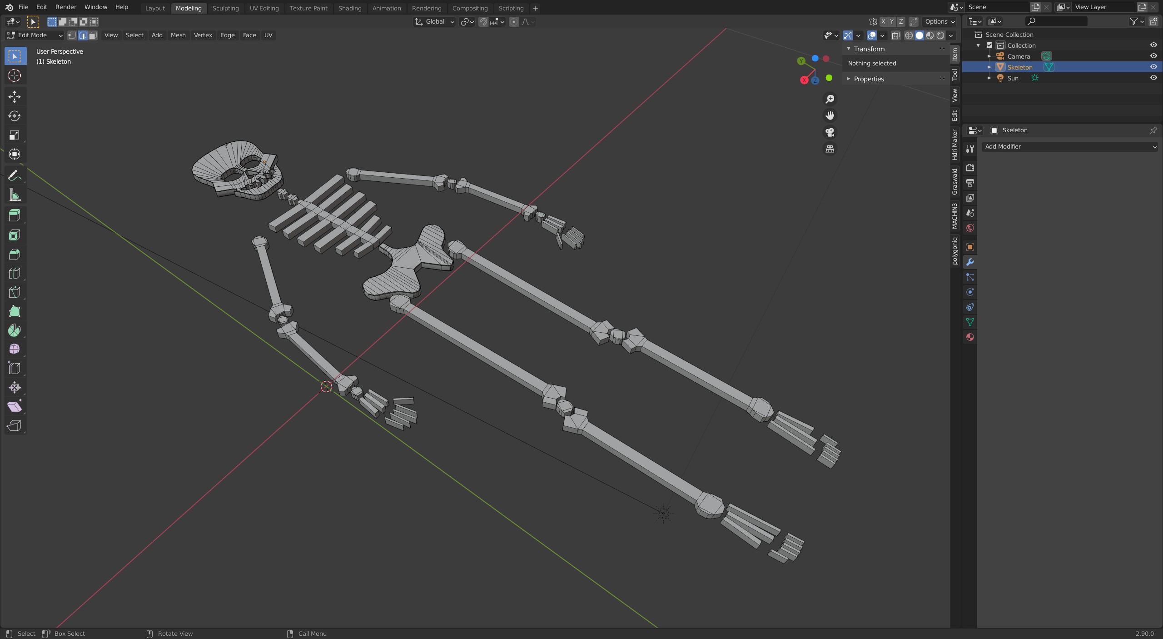Choose the Loop Cut tool
Screen dimensions: 1163x639
point(14,273)
